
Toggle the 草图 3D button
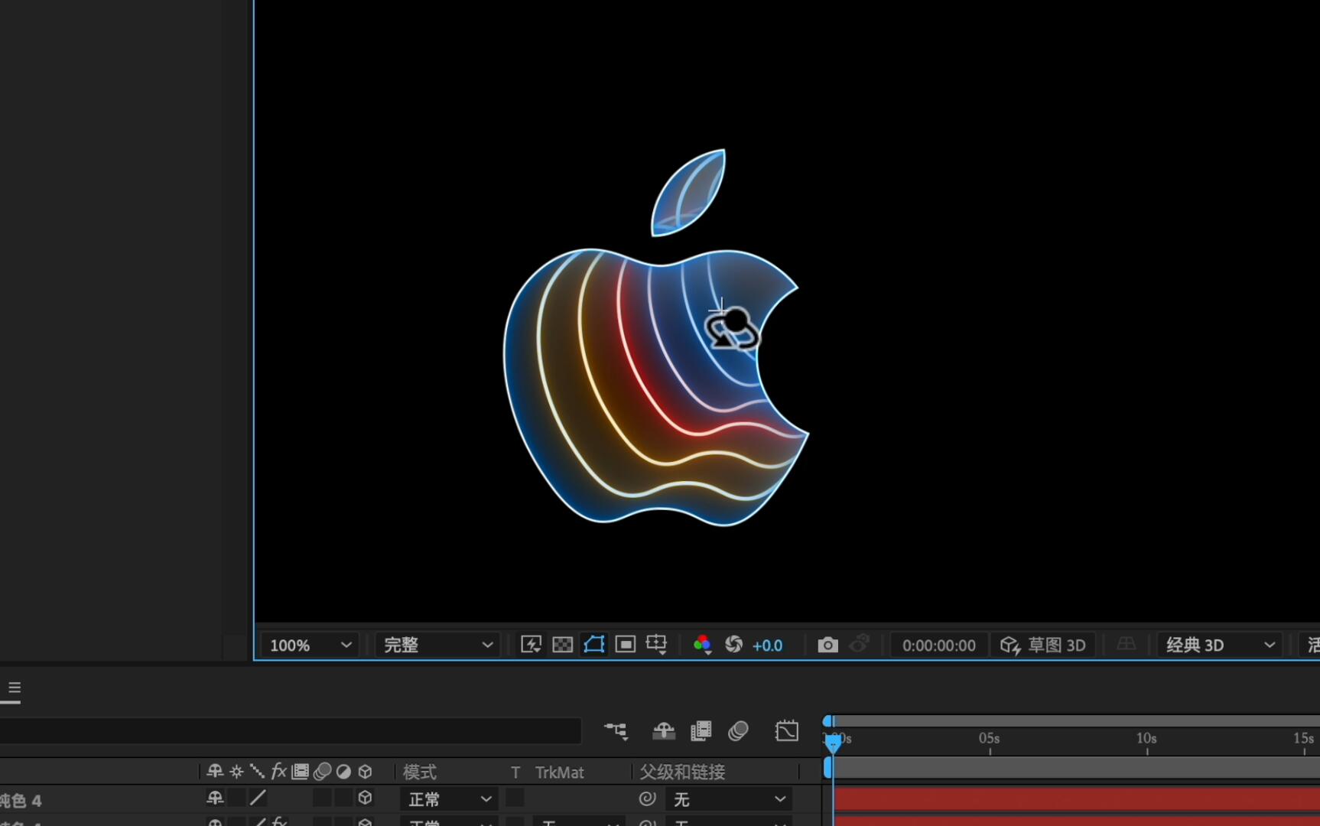click(x=1043, y=645)
